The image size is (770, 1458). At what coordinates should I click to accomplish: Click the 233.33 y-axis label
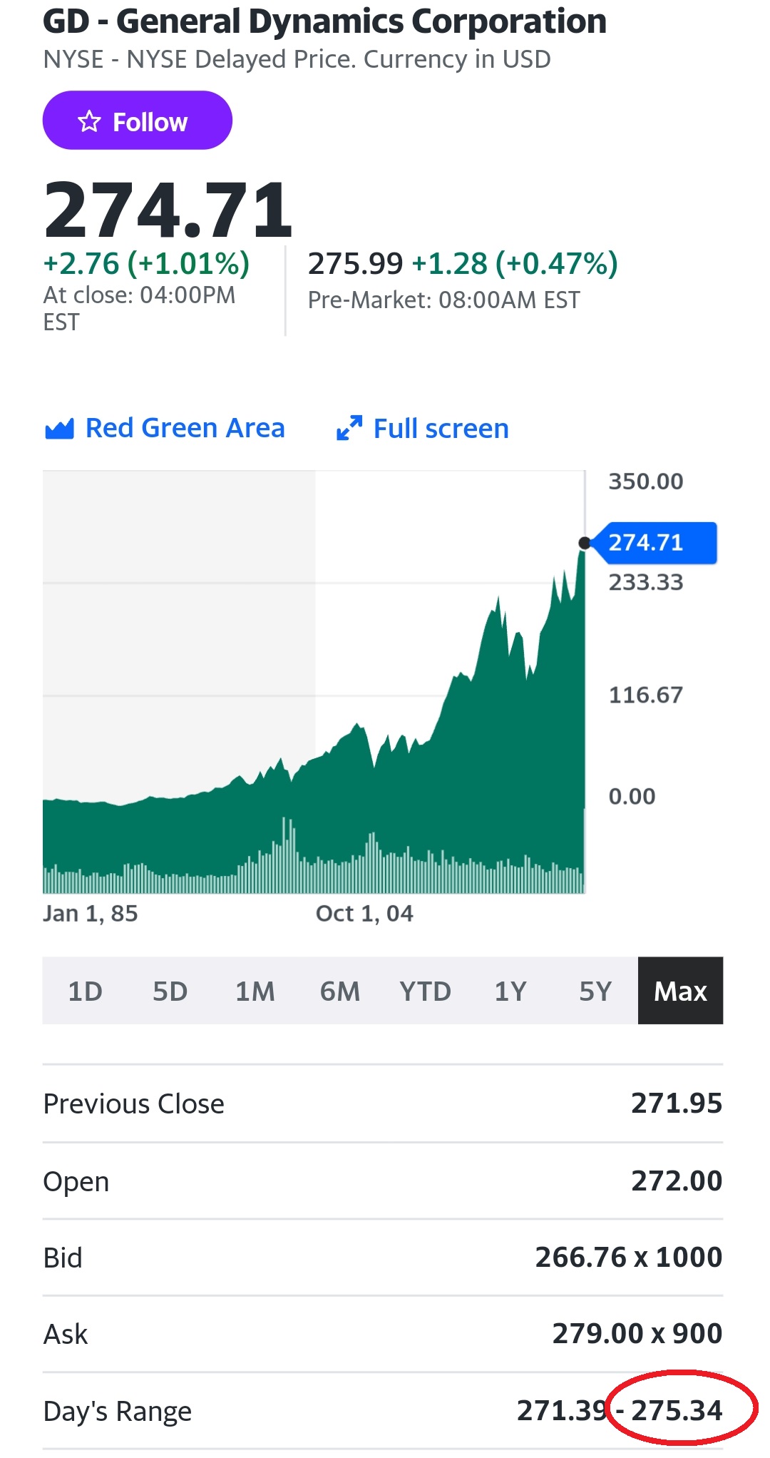click(646, 583)
